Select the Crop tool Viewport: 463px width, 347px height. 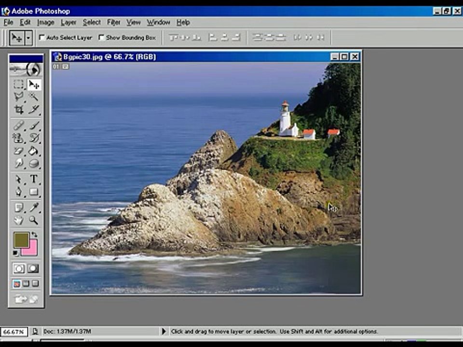(x=19, y=109)
